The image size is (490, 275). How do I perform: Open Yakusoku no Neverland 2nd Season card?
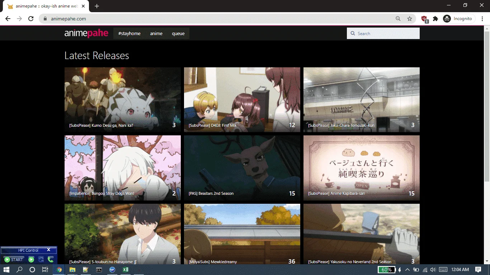[x=362, y=234]
